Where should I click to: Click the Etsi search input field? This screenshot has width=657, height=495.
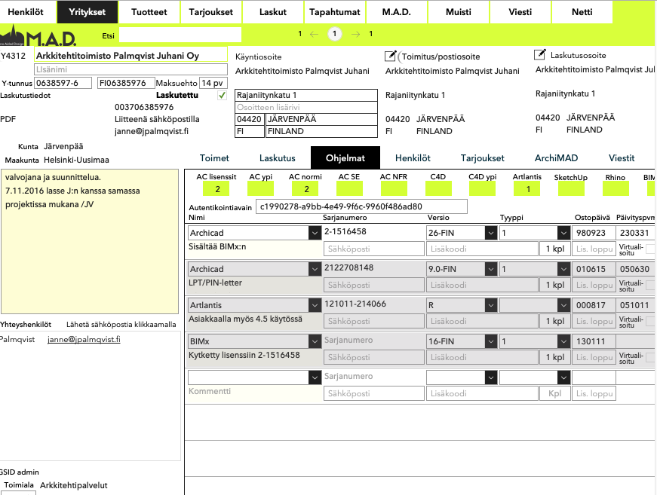[180, 35]
